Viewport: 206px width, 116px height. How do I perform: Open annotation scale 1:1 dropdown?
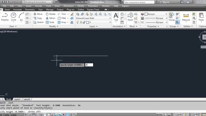point(178,115)
